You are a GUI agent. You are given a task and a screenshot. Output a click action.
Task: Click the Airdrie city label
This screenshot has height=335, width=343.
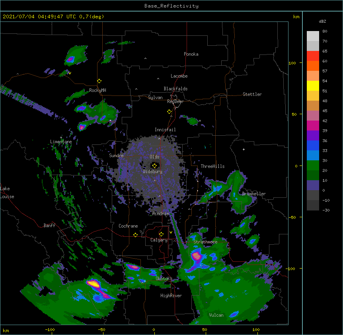pyautogui.click(x=161, y=214)
